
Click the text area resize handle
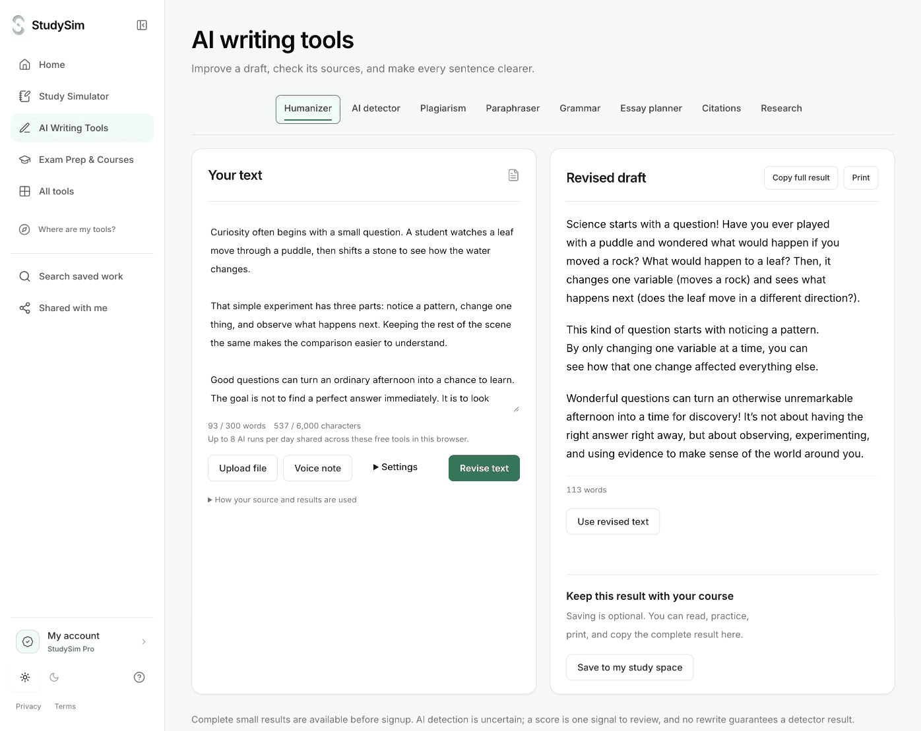click(x=516, y=409)
